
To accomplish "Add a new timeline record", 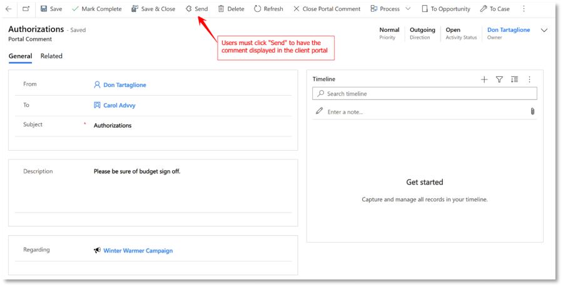I will point(484,79).
